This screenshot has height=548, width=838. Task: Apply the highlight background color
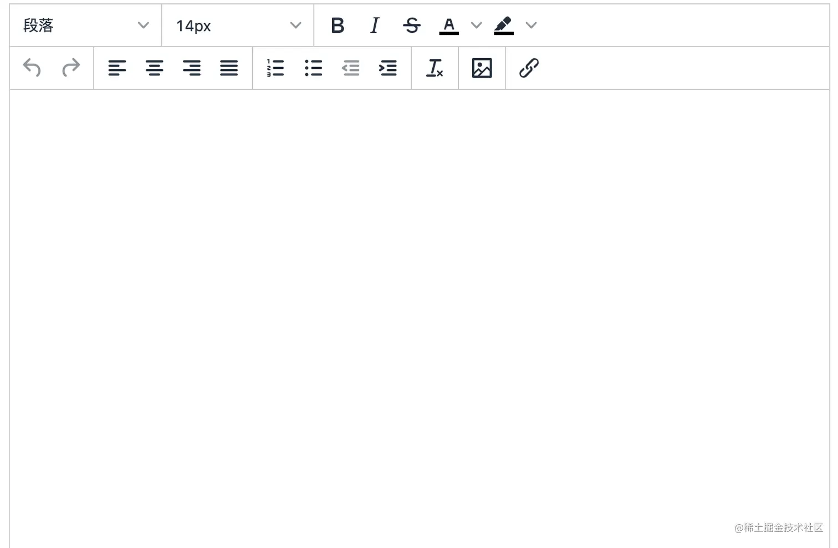tap(504, 26)
